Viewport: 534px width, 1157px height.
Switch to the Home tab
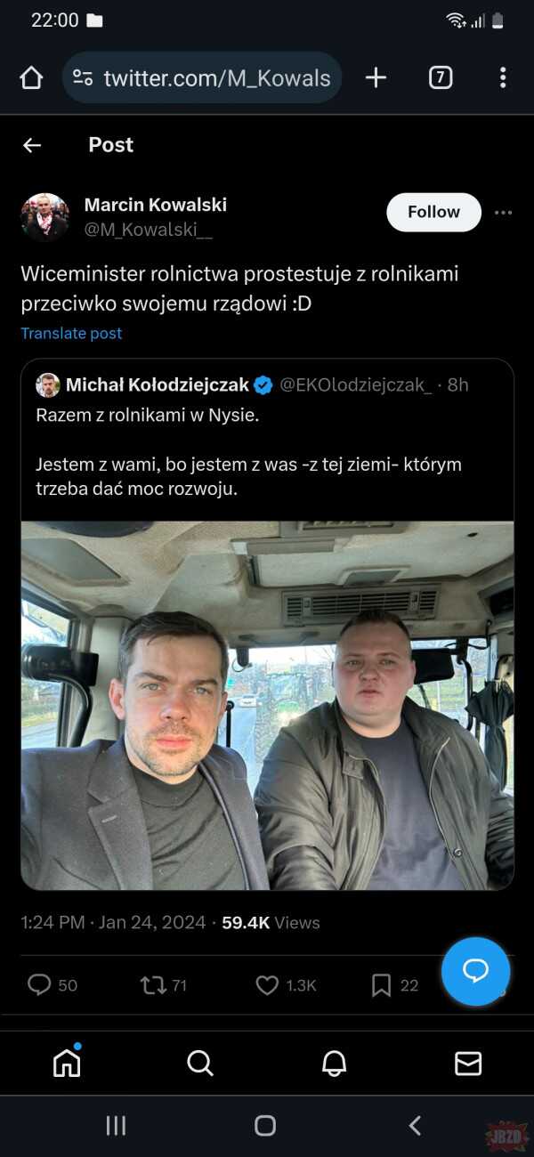coord(67,1062)
